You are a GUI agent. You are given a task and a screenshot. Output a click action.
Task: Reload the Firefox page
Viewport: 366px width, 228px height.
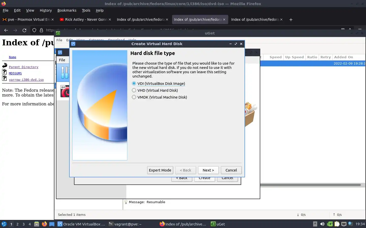(24, 30)
